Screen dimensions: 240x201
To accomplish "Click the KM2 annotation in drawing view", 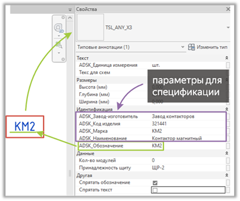I will pyautogui.click(x=25, y=127).
